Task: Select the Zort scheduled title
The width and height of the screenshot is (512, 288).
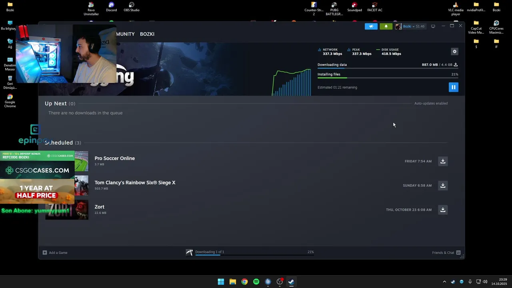Action: pyautogui.click(x=100, y=207)
